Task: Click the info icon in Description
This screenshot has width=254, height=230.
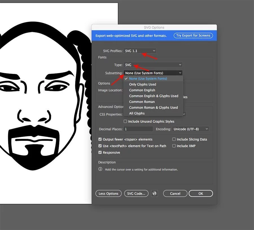Action: point(100,169)
